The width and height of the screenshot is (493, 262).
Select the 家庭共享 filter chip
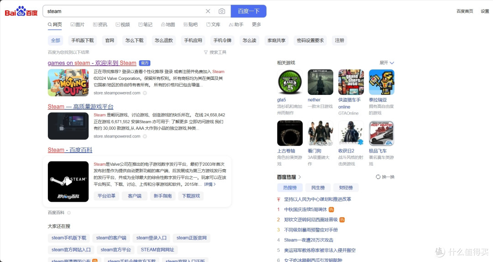point(276,40)
